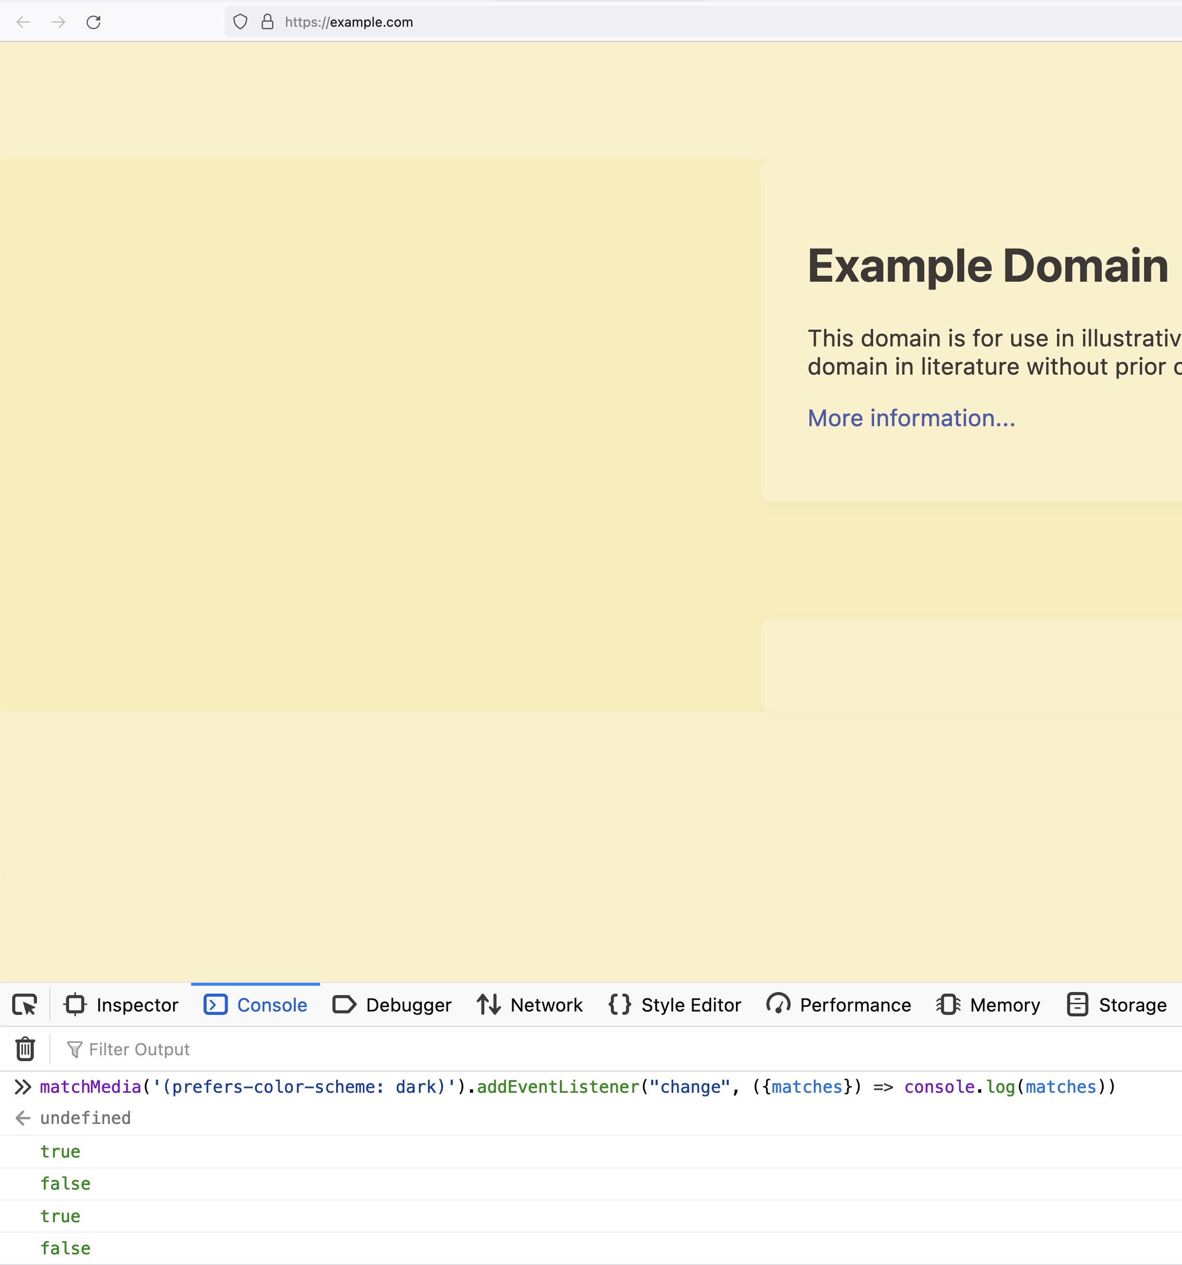Click the filter funnel icon in console toolbar

pos(74,1049)
